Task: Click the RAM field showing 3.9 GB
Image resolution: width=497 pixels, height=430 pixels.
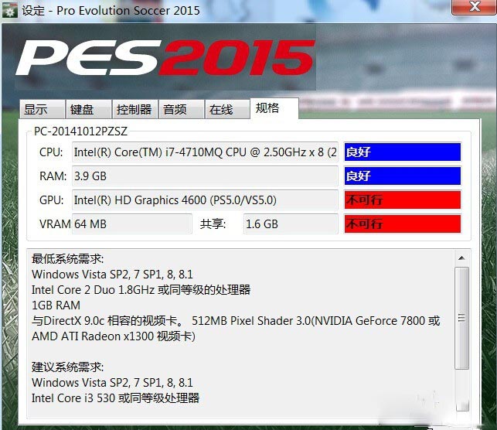Action: point(205,176)
